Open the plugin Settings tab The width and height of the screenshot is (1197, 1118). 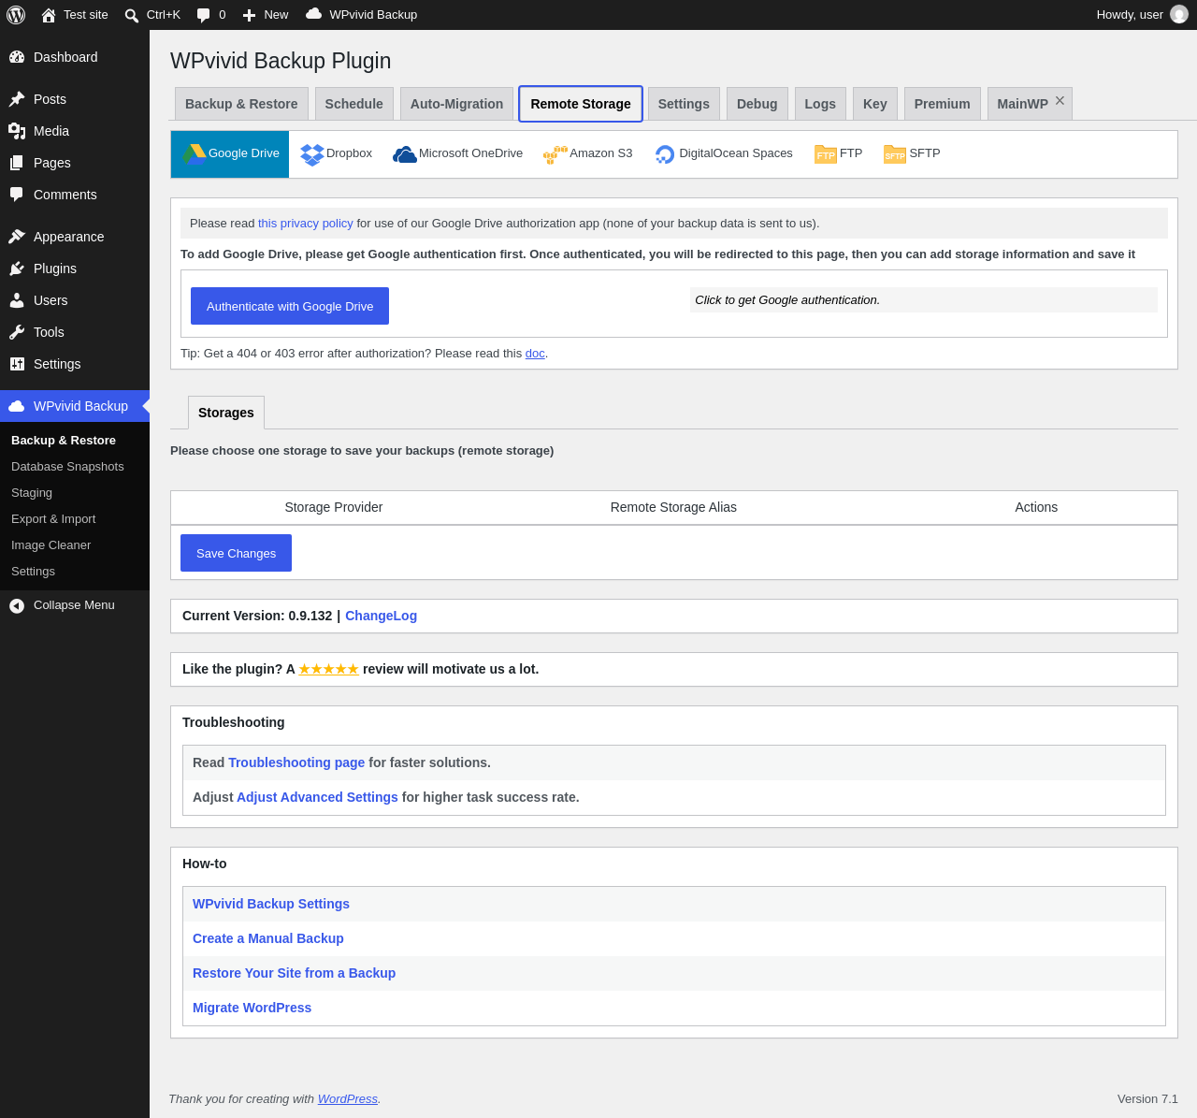[x=684, y=104]
